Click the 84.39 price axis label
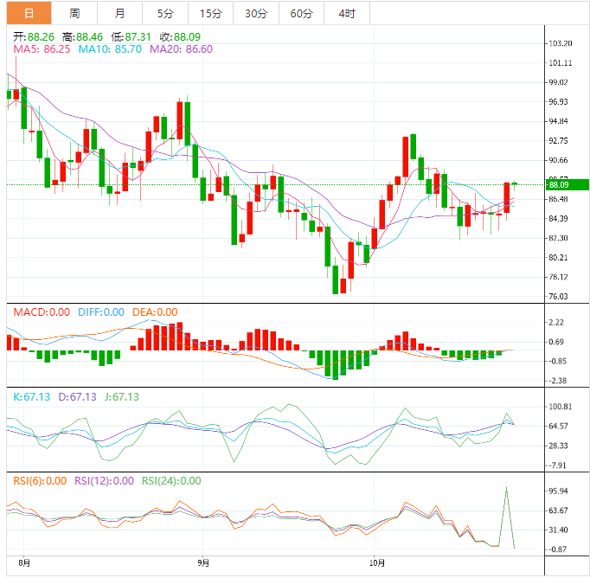This screenshot has width=590, height=578. 558,219
